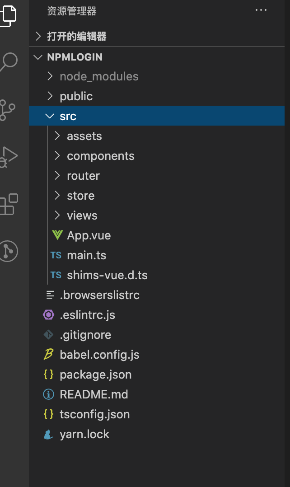290x487 pixels.
Task: Expand the node_modules folder
Action: pos(99,76)
